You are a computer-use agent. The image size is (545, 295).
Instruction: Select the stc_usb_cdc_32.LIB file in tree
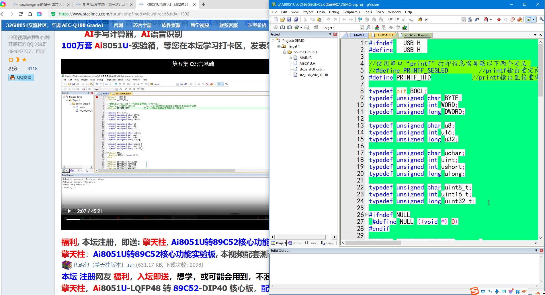click(x=313, y=75)
